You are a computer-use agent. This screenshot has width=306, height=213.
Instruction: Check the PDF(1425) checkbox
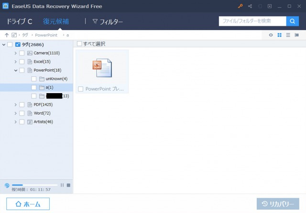[x=22, y=105]
